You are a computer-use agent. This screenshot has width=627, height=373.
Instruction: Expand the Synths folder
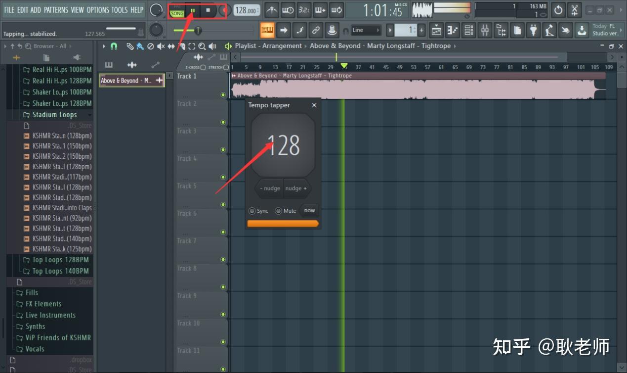coord(31,327)
